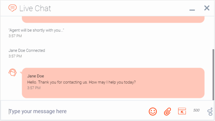This screenshot has width=215, height=121.
Task: Close the Live Chat window
Action: pyautogui.click(x=207, y=8)
